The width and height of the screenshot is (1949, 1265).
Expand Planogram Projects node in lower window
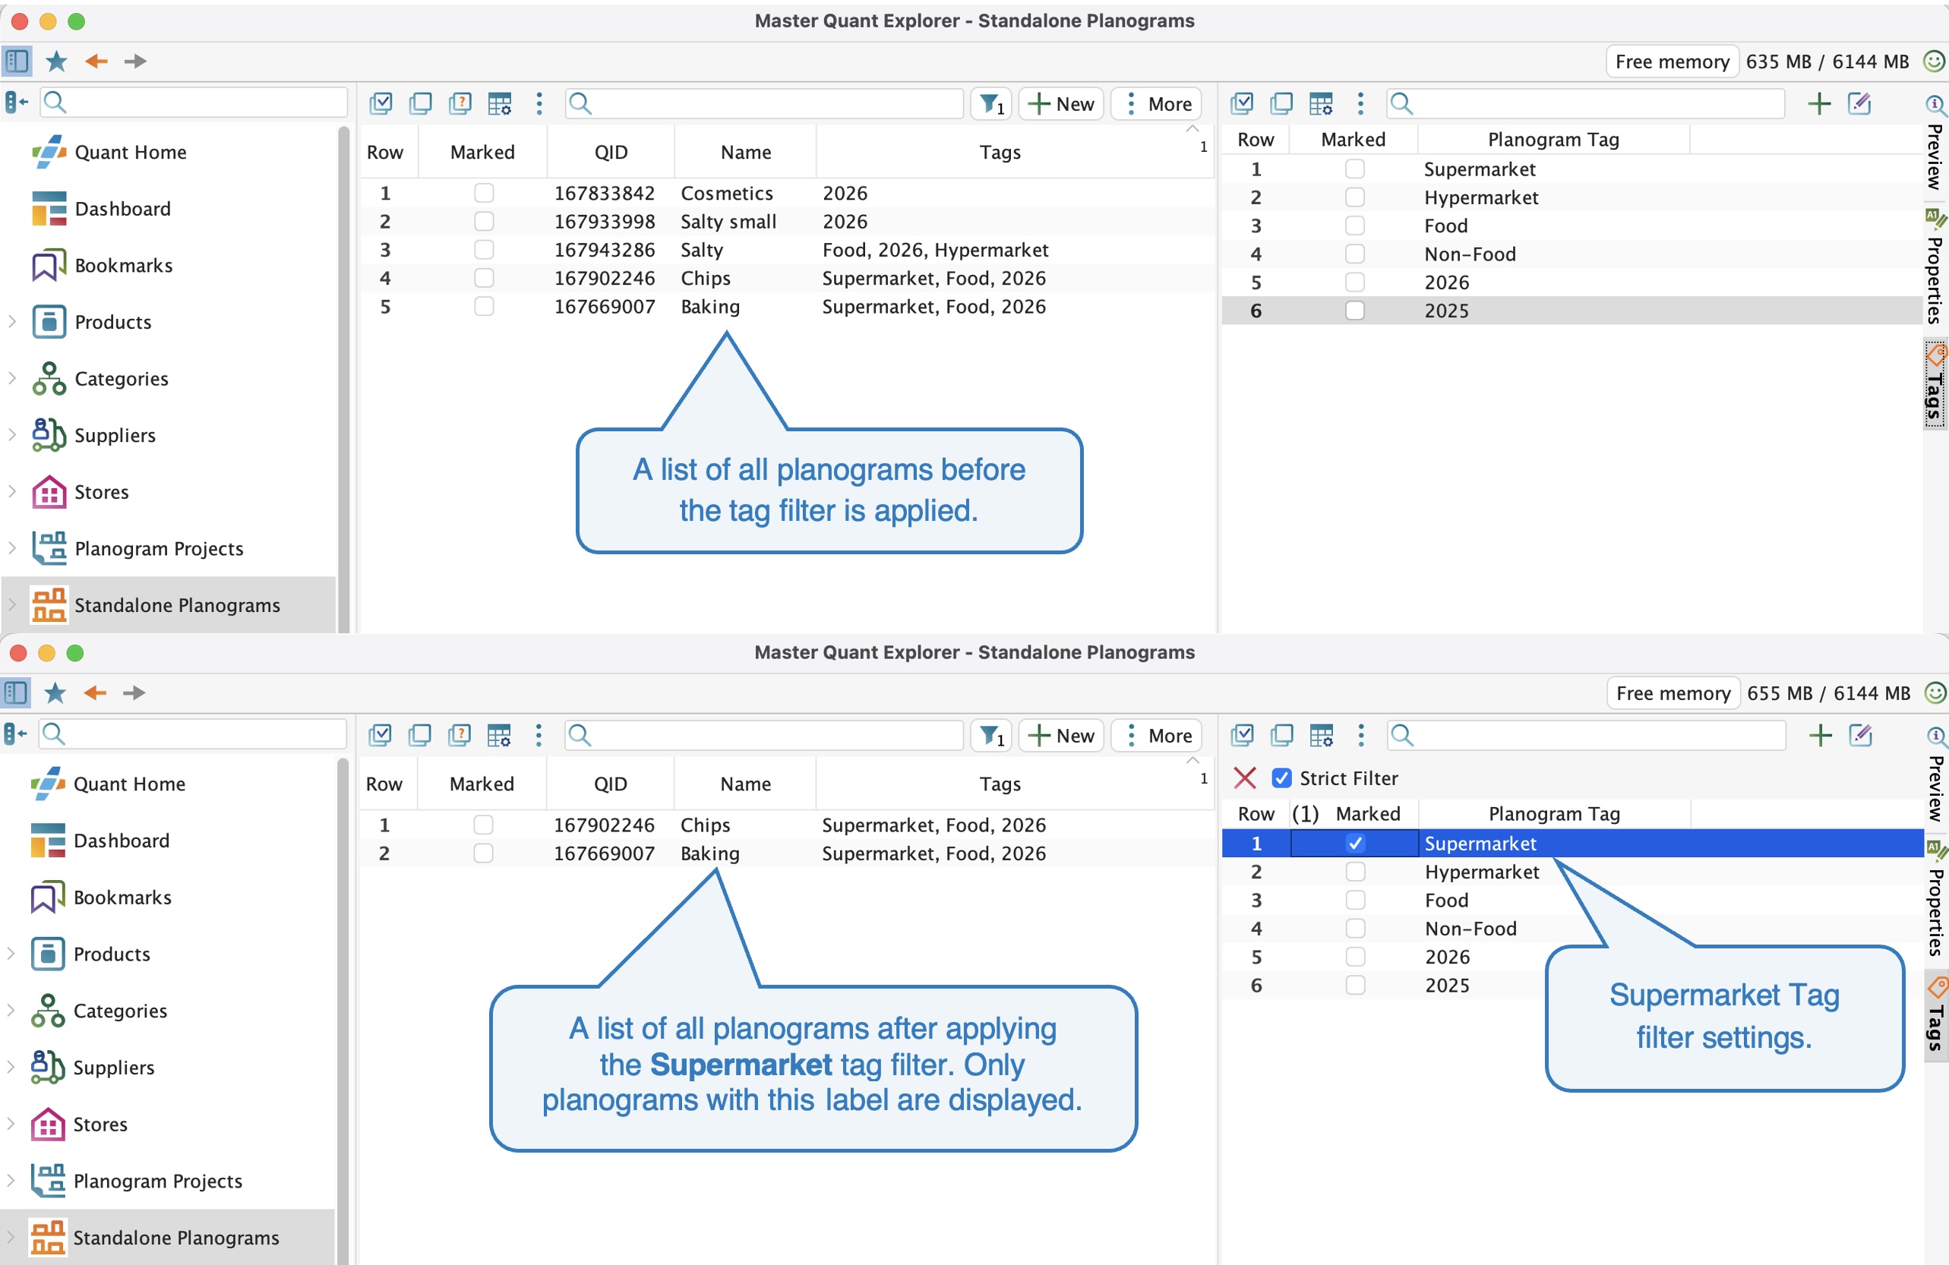coord(11,1180)
